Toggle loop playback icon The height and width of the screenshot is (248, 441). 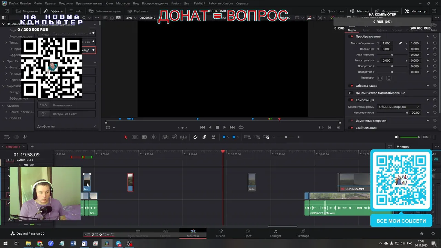[x=241, y=127]
